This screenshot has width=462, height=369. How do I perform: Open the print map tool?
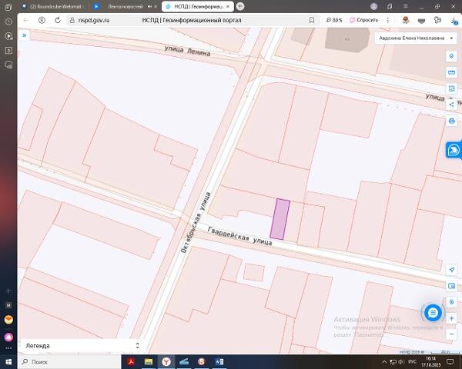[451, 121]
